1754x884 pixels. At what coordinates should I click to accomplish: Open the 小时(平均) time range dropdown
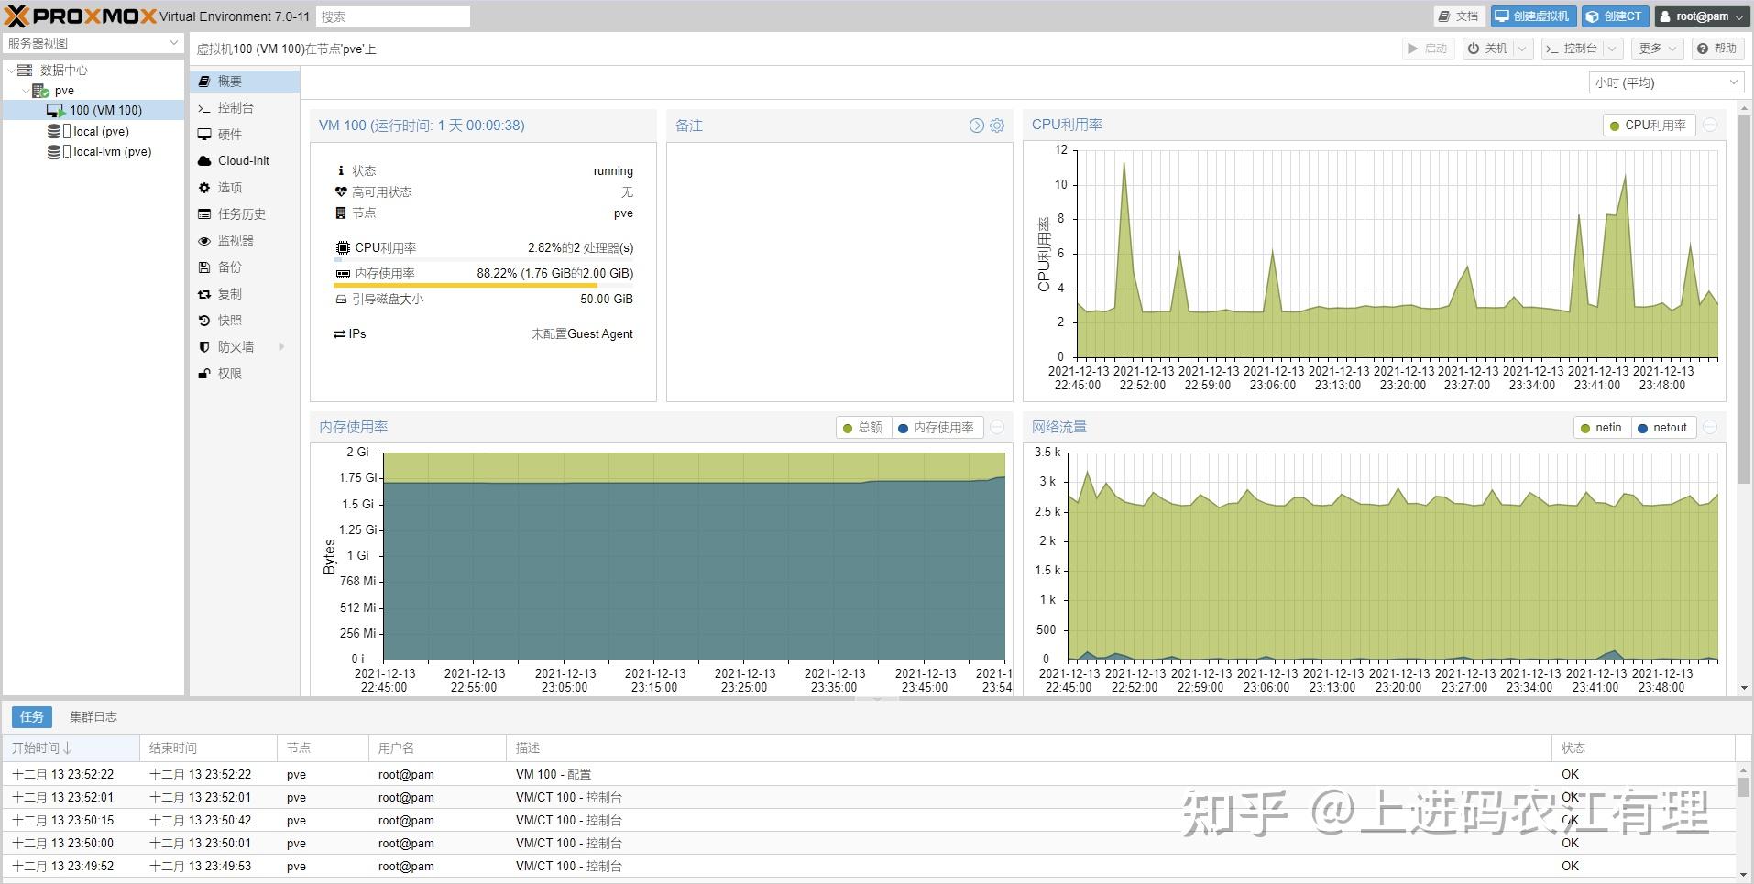(1665, 82)
